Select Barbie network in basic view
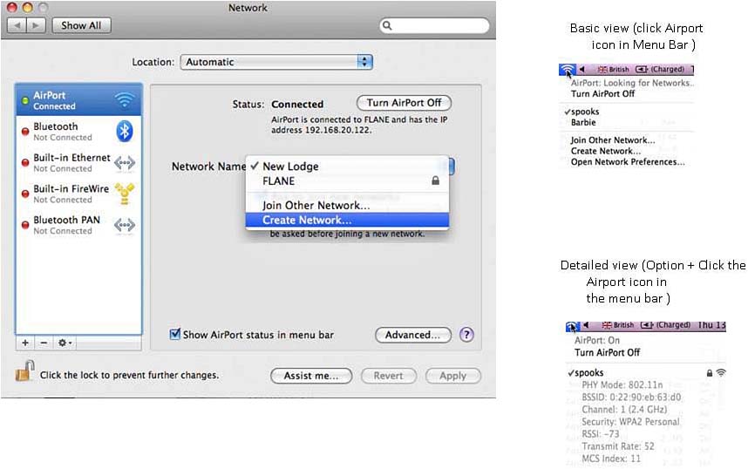The width and height of the screenshot is (748, 469). click(583, 123)
